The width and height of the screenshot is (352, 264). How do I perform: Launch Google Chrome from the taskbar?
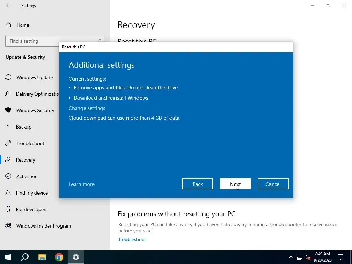pos(59,257)
